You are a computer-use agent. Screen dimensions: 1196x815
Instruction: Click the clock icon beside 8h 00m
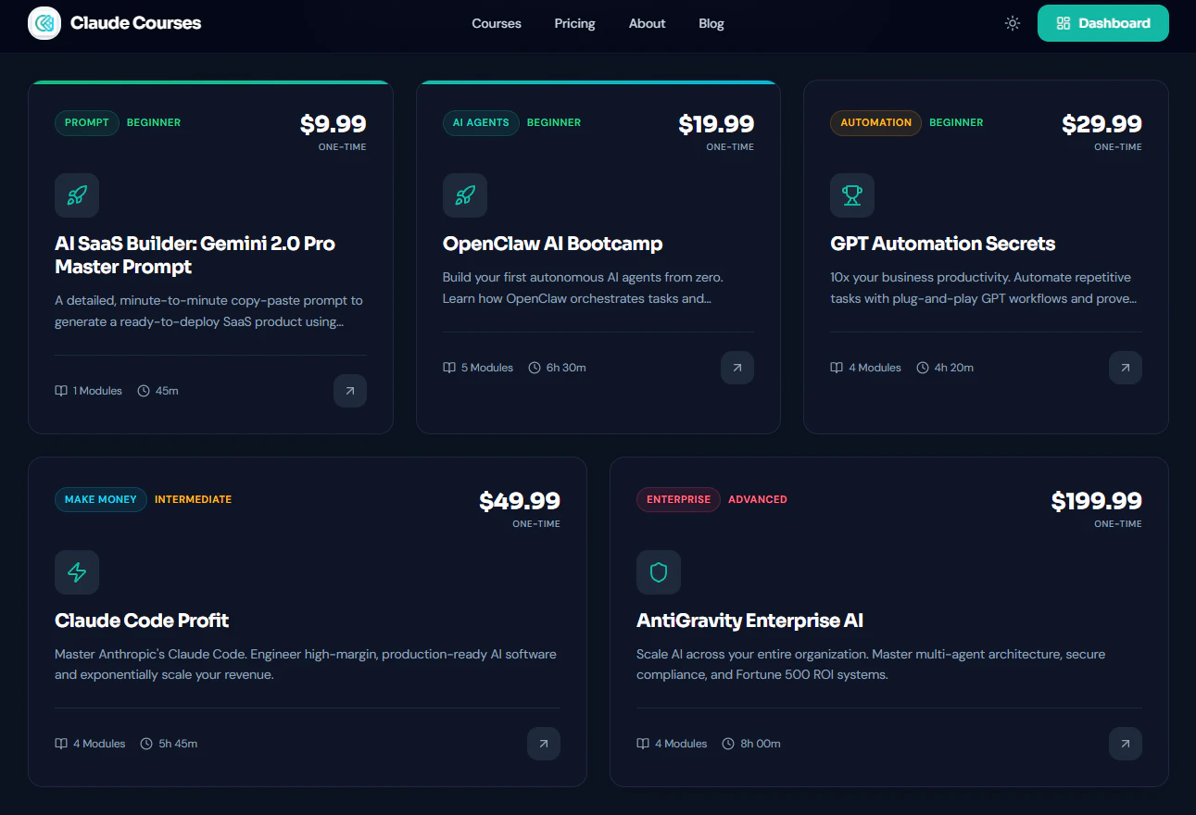point(728,744)
